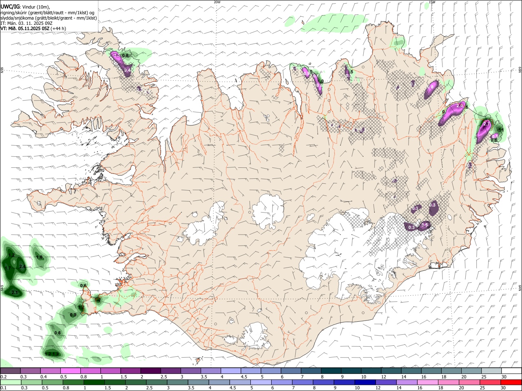Click the bright pink 0.5–0.8 swatch, top legend row

(x=70, y=371)
